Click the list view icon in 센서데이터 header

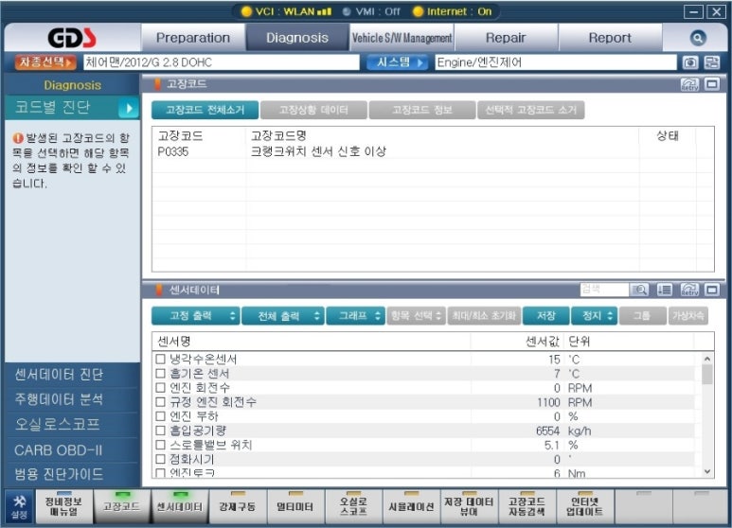[x=665, y=290]
